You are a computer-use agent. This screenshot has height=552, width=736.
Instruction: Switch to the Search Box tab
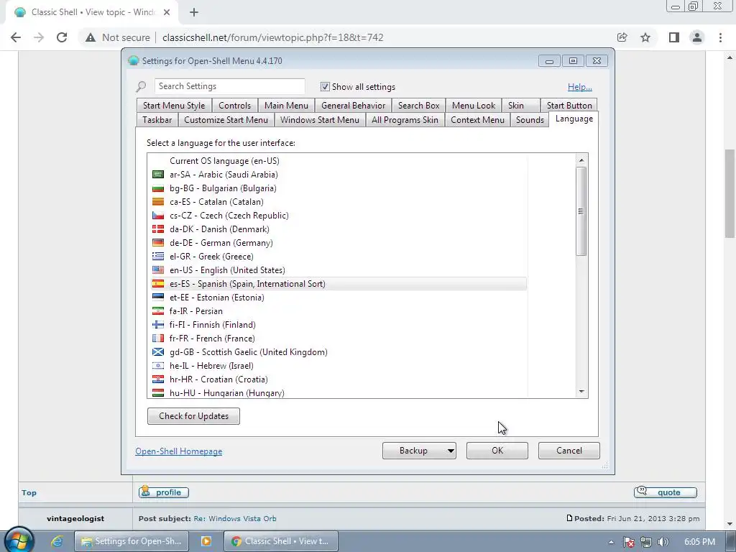[419, 106]
